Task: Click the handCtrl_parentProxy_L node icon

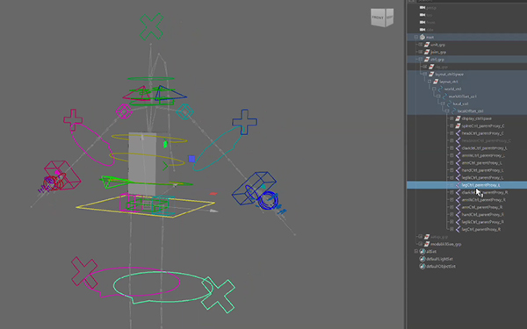Action: (x=458, y=170)
